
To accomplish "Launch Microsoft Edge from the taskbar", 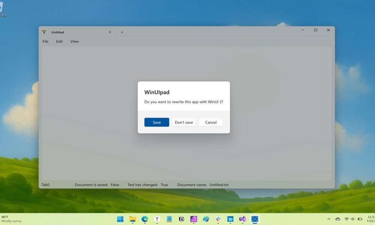I will click(145, 219).
